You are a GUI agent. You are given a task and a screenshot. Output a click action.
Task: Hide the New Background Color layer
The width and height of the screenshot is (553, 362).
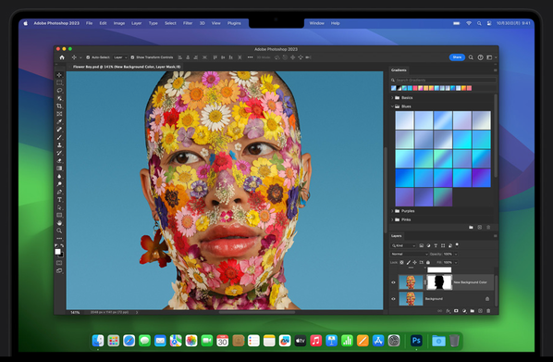[x=393, y=282]
